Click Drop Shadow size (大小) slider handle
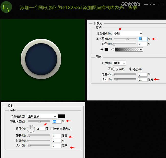 tap(30, 146)
